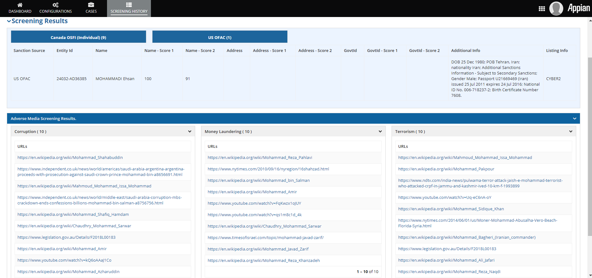Image resolution: width=592 pixels, height=278 pixels.
Task: Open Mohammad_bin_Salman Wikipedia link
Action: 259,180
